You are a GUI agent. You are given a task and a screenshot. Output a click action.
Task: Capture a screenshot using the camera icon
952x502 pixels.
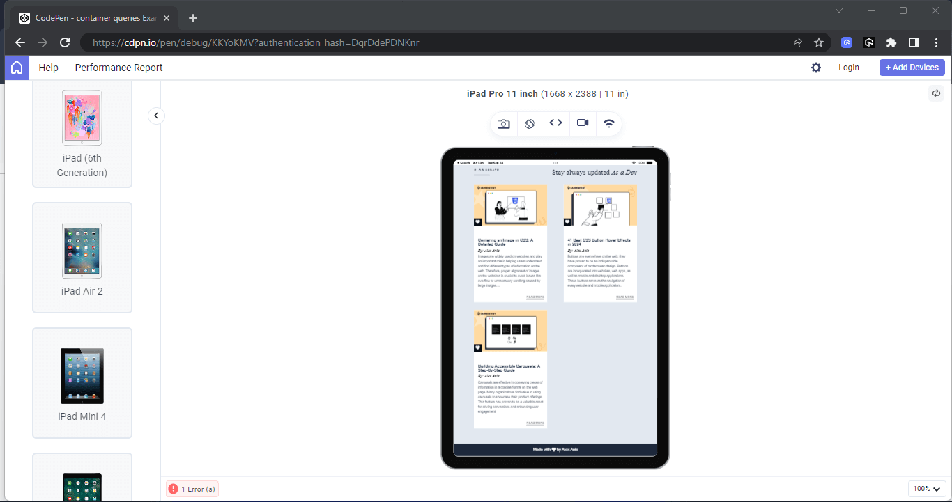coord(504,123)
